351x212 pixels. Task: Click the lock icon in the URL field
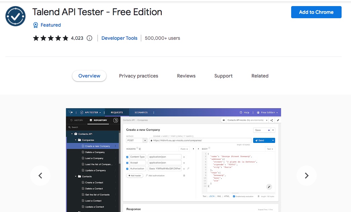[152, 141]
